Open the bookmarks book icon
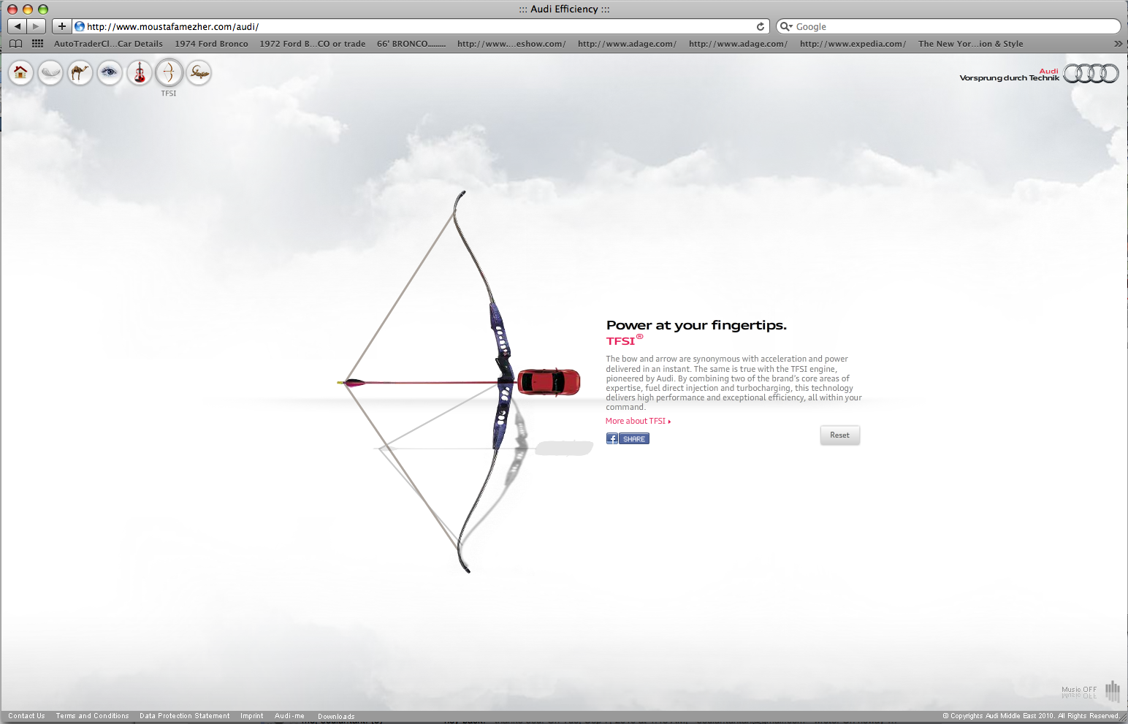Image resolution: width=1128 pixels, height=724 pixels. [x=15, y=44]
